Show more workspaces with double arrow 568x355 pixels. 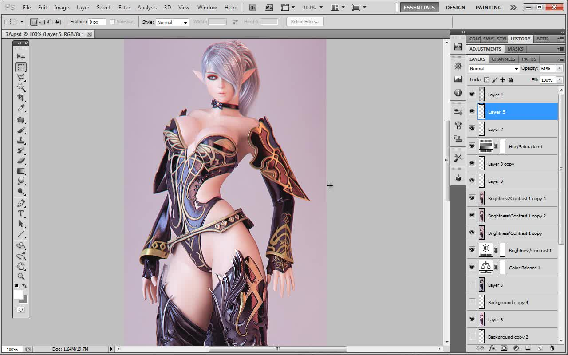(513, 8)
